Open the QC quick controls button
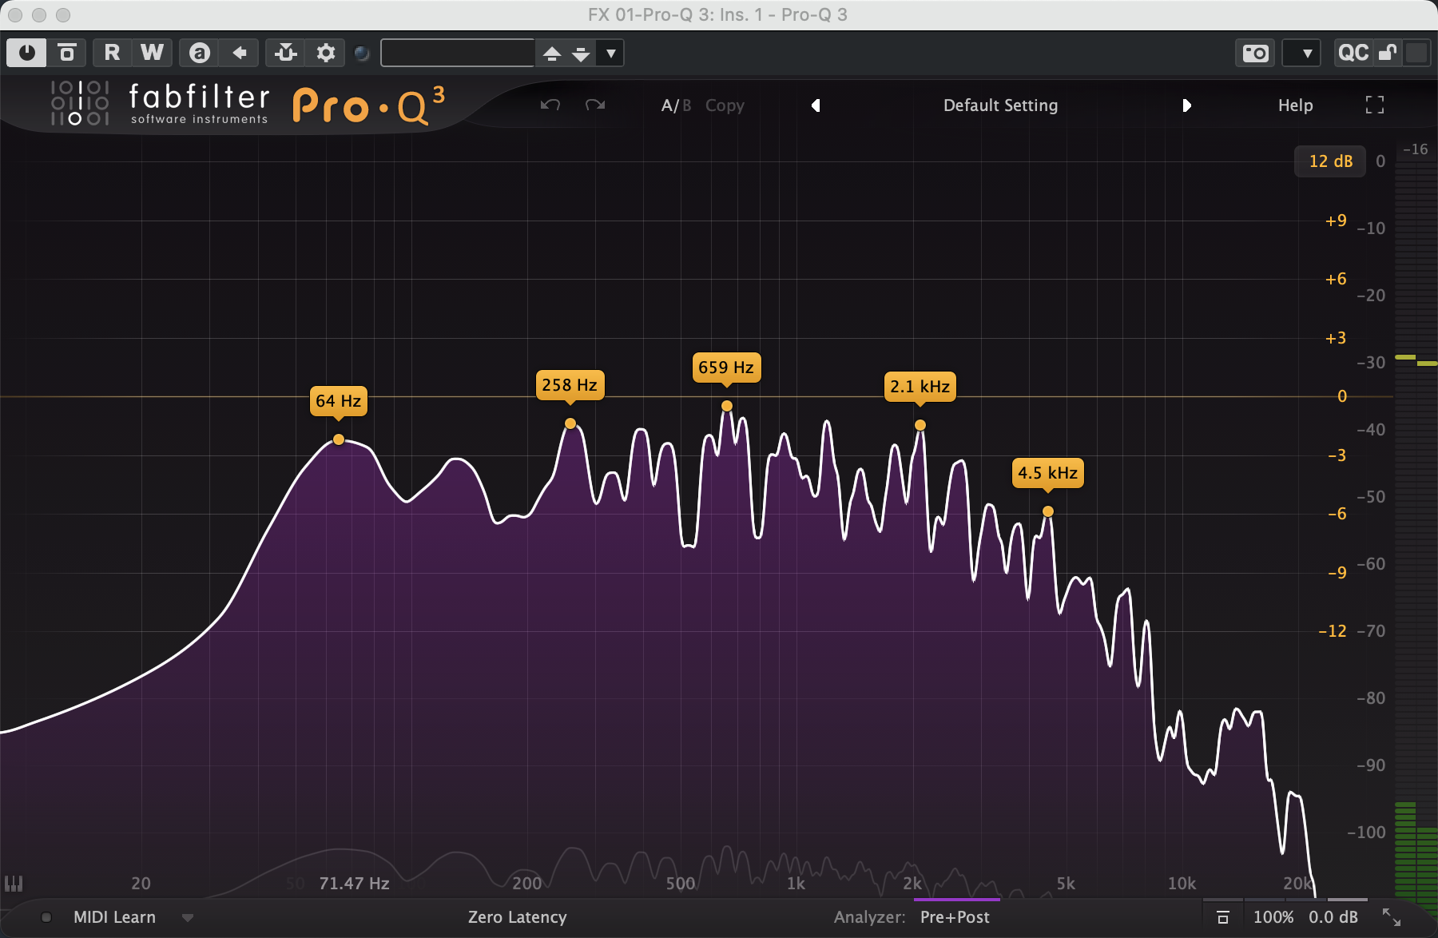 coord(1353,53)
